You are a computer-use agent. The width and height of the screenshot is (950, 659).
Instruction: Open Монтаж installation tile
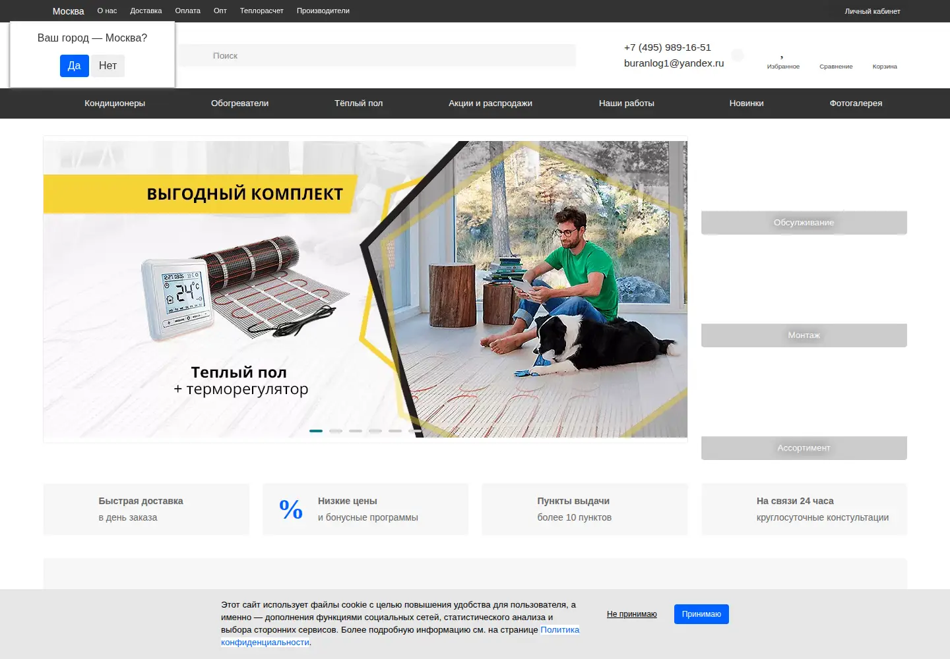click(x=804, y=335)
